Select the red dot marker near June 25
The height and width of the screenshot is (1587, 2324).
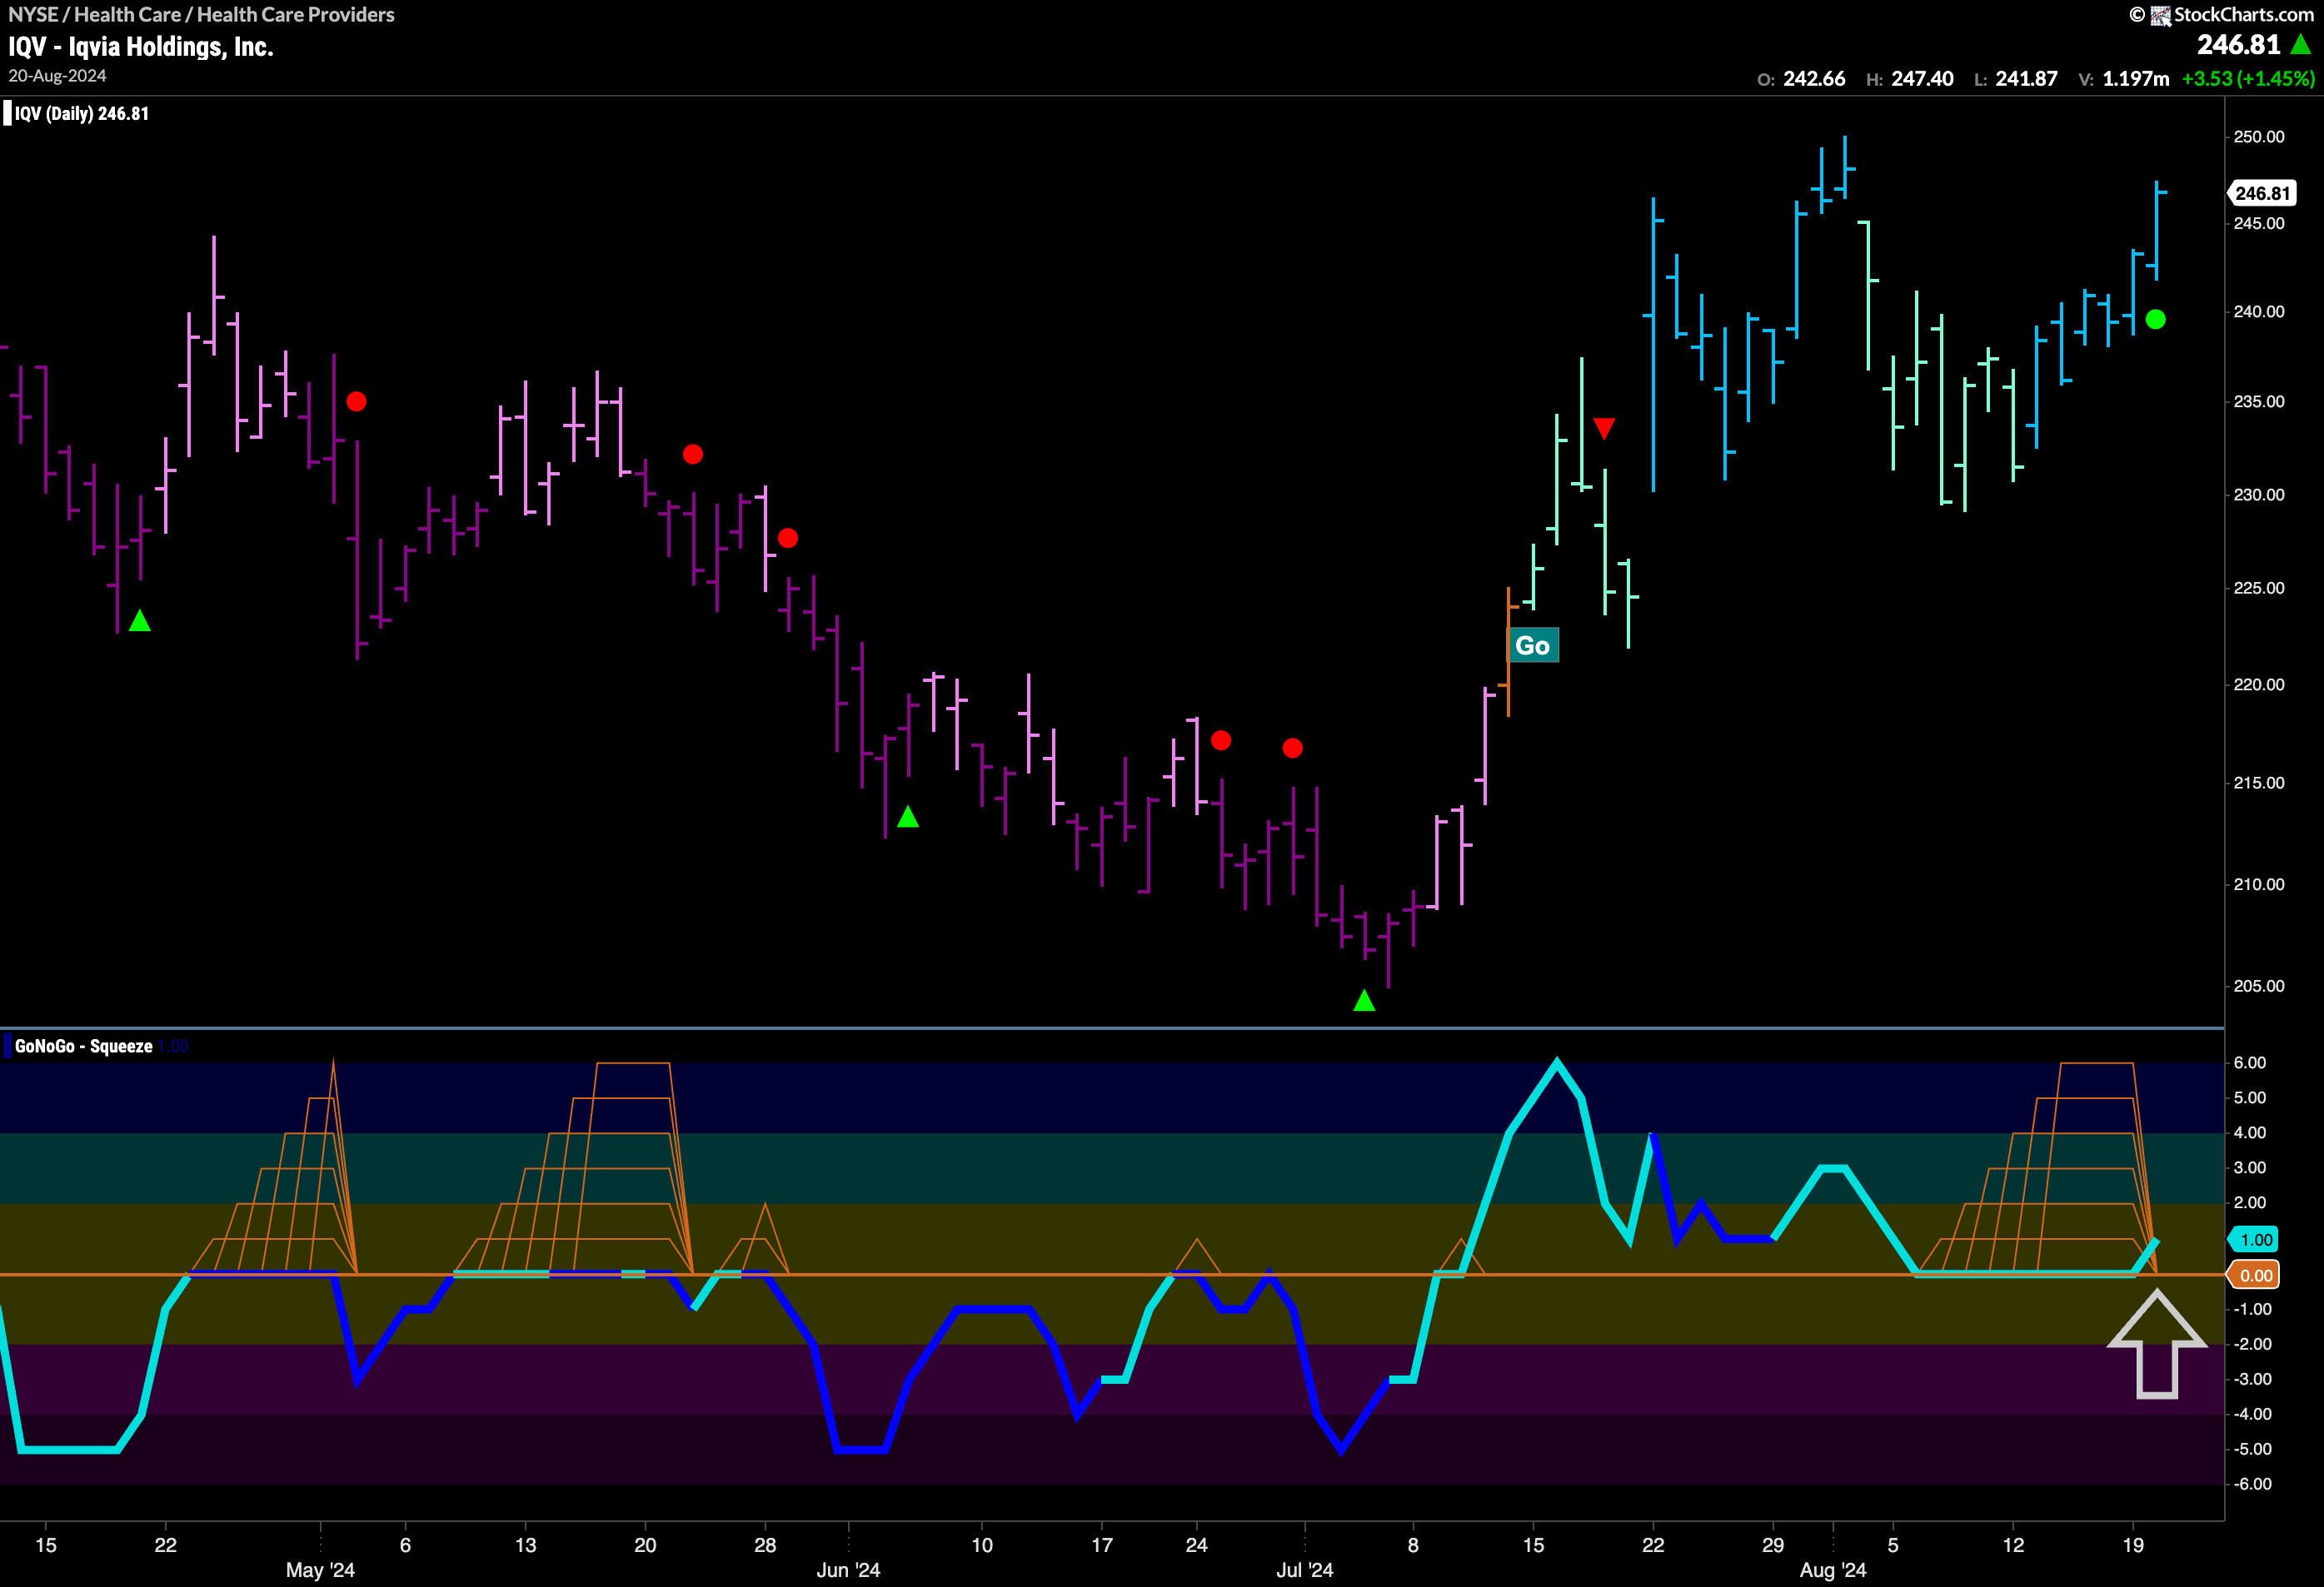point(1221,740)
